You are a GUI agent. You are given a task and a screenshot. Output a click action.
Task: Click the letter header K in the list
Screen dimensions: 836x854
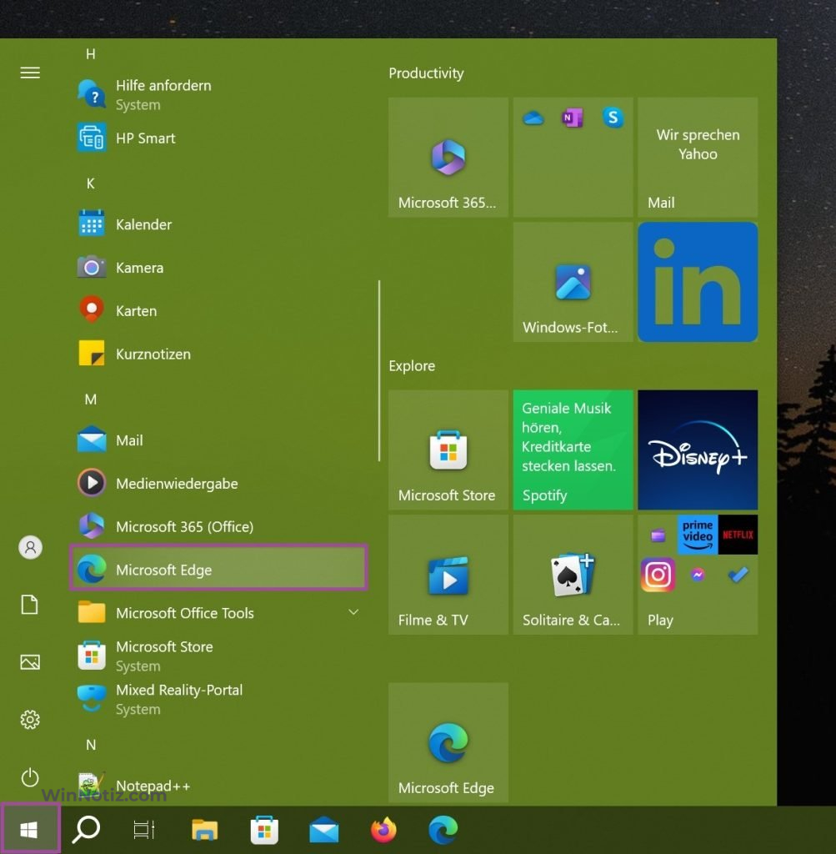coord(90,183)
